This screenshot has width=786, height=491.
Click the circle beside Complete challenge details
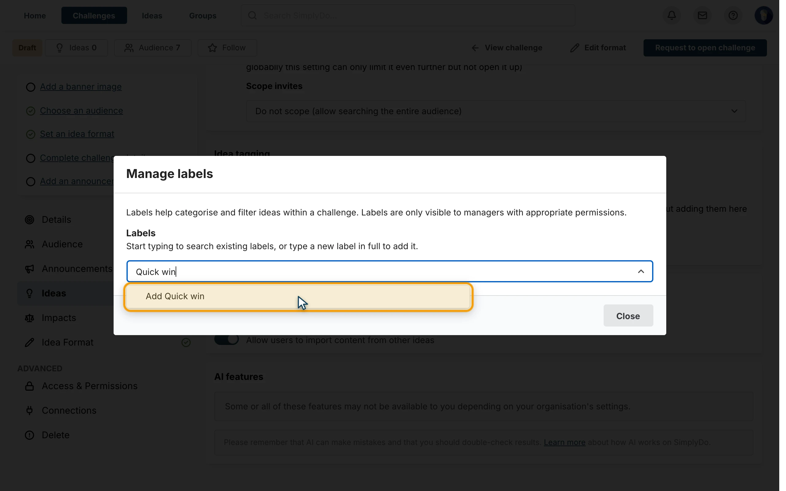click(x=30, y=158)
